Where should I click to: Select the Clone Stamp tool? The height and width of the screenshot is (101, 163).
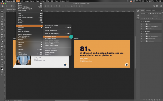[2, 34]
